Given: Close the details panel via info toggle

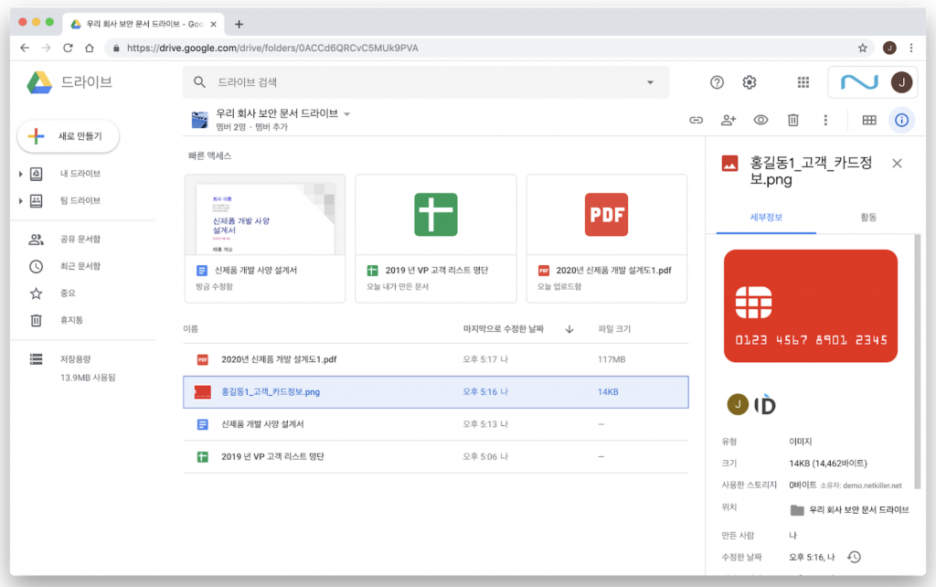Looking at the screenshot, I should pyautogui.click(x=901, y=120).
